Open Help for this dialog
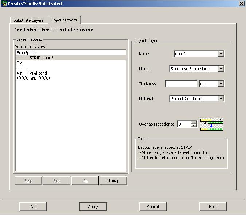This screenshot has width=246, height=215. point(213,207)
